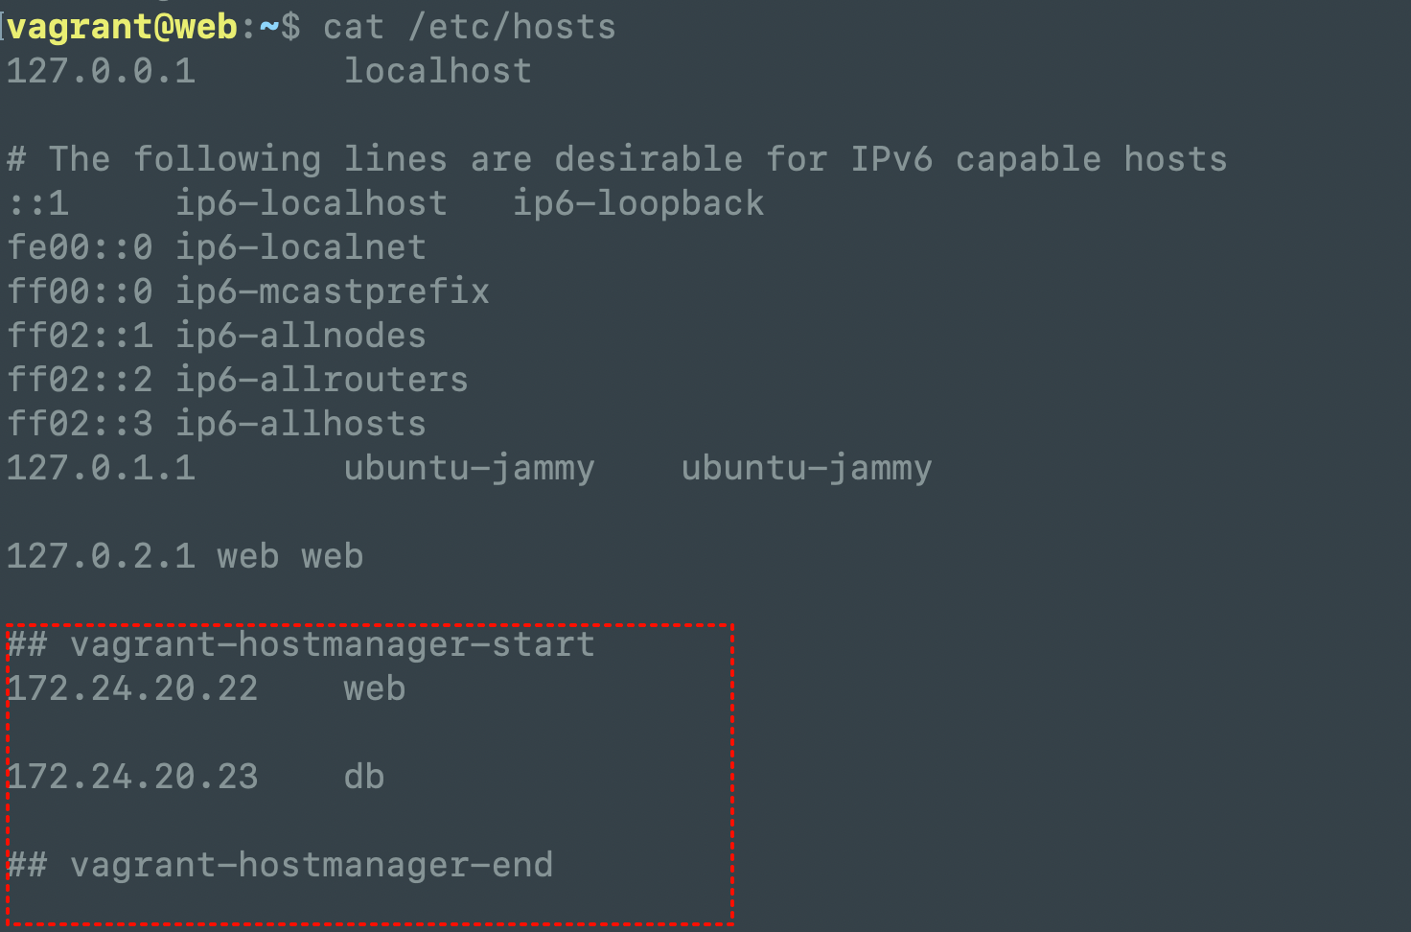Click the 127.0.1.1 address

(x=101, y=468)
